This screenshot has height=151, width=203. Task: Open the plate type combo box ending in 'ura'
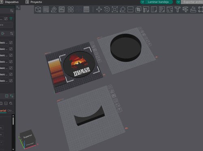[x=6, y=25]
